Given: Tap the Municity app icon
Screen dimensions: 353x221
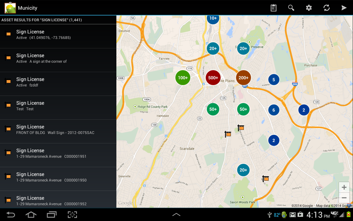Looking at the screenshot, I should (x=10, y=8).
